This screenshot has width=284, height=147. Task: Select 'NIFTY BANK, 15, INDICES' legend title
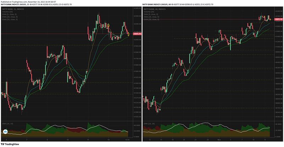pyautogui.click(x=13, y=9)
